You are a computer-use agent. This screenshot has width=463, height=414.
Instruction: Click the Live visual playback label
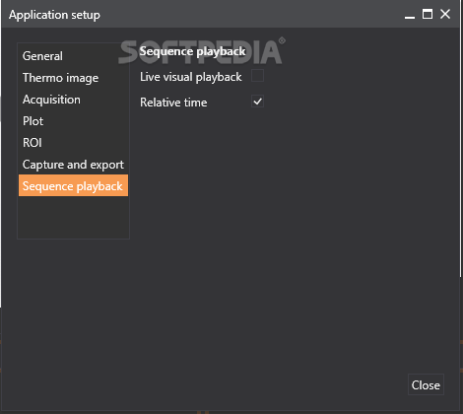(x=190, y=77)
